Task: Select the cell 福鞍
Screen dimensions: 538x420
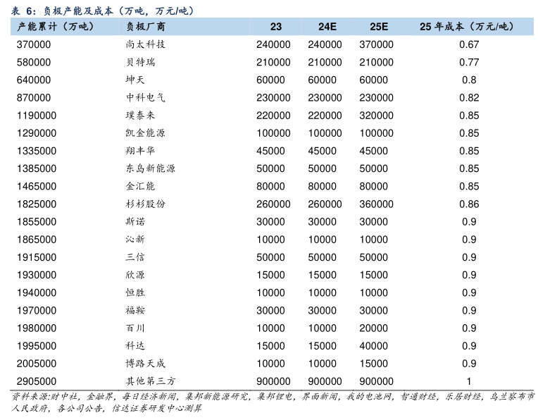Action: tap(135, 311)
